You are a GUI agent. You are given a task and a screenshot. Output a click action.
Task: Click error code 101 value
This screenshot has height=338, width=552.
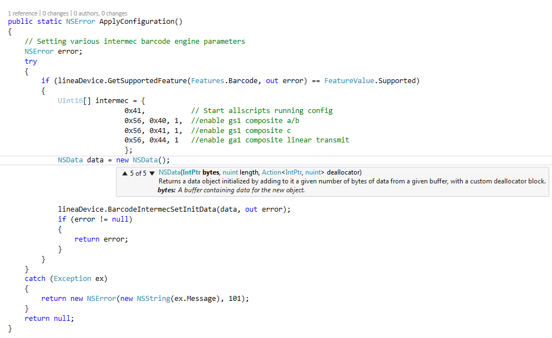point(235,299)
